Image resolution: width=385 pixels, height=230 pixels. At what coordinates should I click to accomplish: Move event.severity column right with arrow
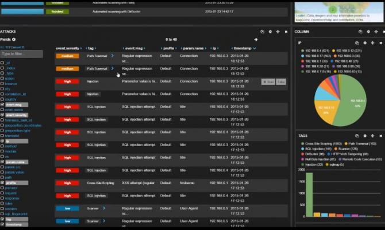tap(81, 48)
